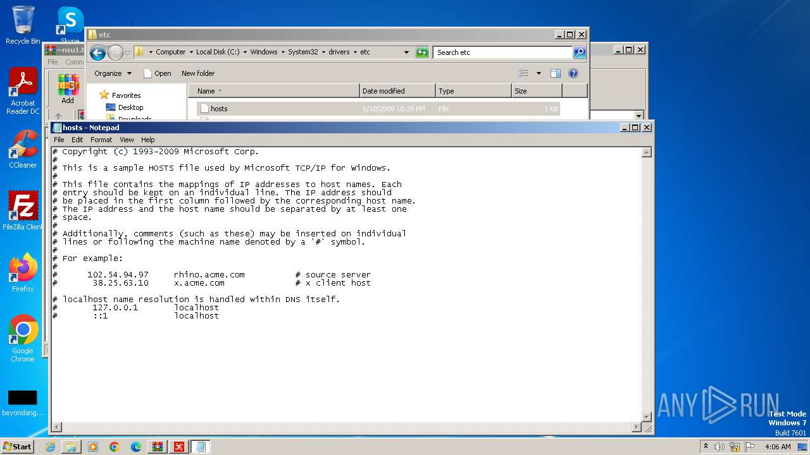Click New folder in Explorer toolbar
This screenshot has height=455, width=810.
pos(198,73)
